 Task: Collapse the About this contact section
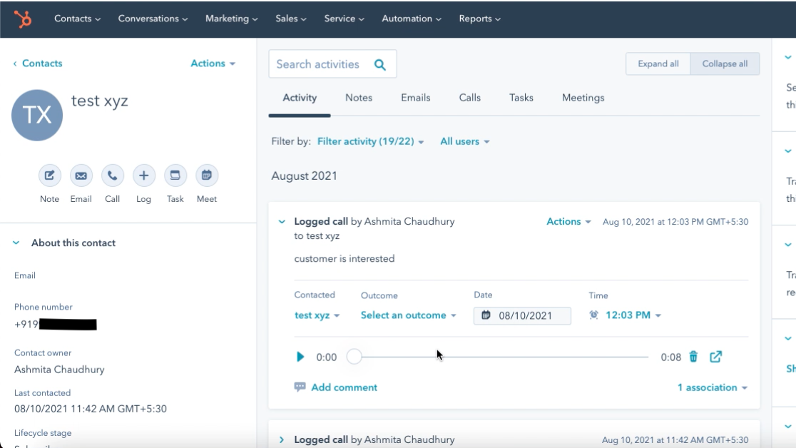[16, 243]
